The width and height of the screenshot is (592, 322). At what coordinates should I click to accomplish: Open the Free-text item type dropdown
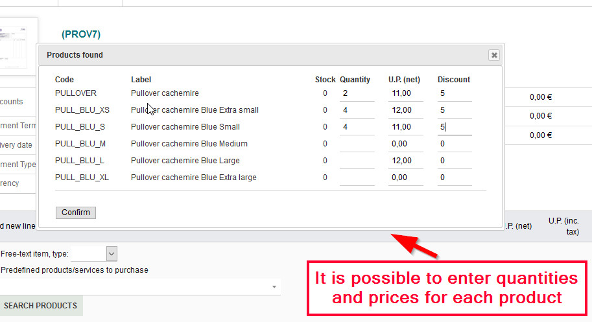point(112,254)
